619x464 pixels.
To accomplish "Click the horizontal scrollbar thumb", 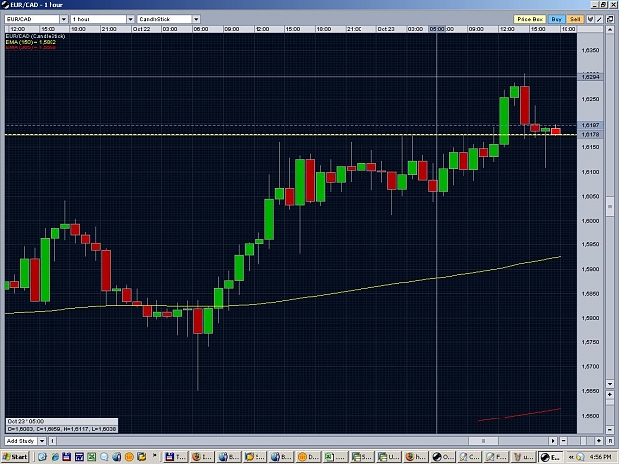I will [483, 441].
